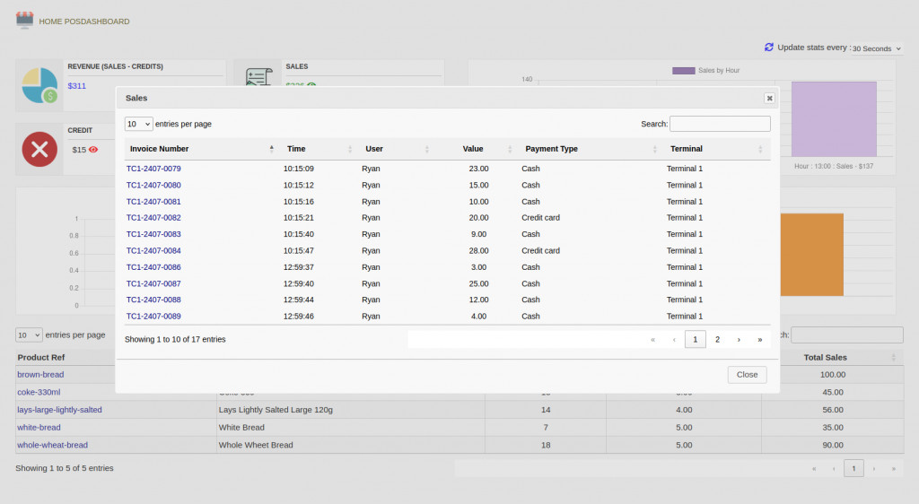Click the refresh stats icon
919x504 pixels.
(x=768, y=48)
